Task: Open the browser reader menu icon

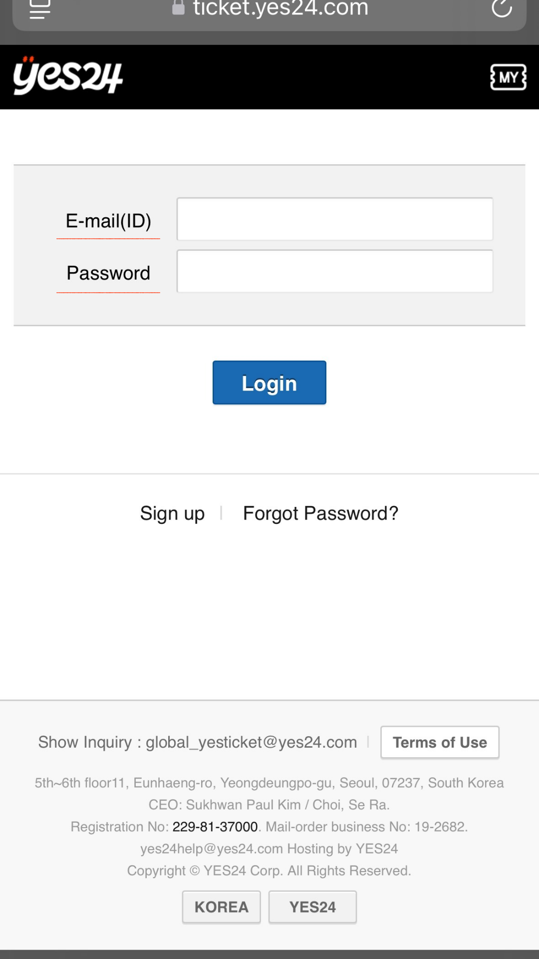Action: (40, 9)
